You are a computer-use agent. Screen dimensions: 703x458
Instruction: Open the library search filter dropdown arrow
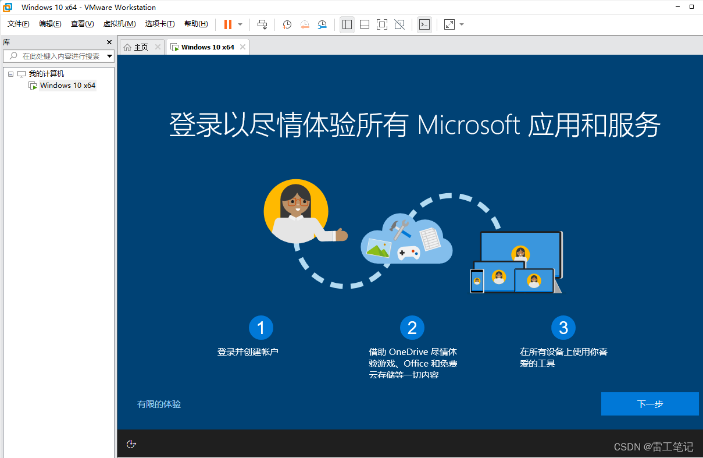(x=109, y=56)
